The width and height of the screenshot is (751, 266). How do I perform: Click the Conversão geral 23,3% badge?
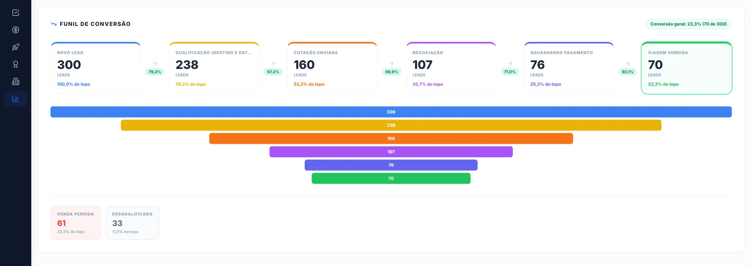[688, 24]
